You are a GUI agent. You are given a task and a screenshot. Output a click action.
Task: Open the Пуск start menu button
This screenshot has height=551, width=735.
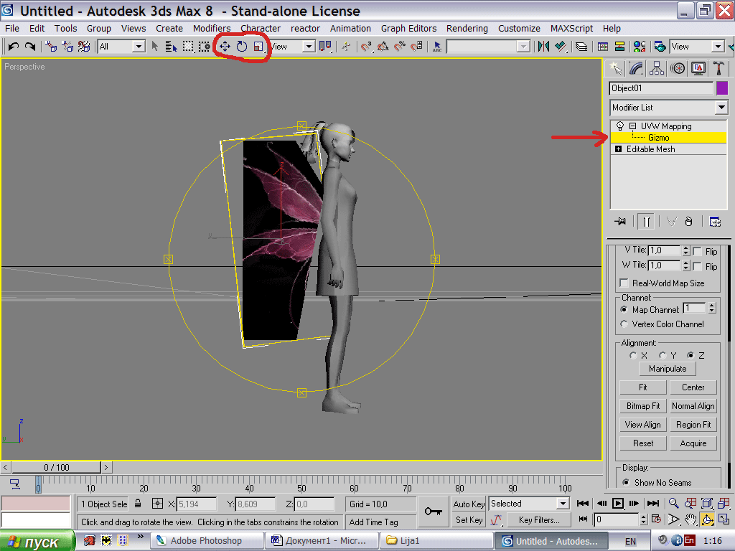pos(37,541)
